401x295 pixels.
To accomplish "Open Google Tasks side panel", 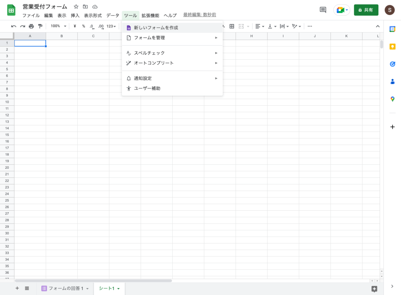I will (x=392, y=64).
